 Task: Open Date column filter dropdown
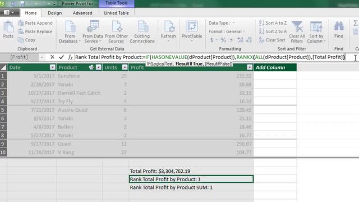(x=52, y=67)
